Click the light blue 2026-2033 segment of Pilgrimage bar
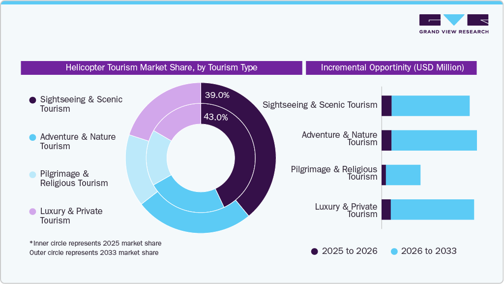504x284 pixels. [x=403, y=175]
